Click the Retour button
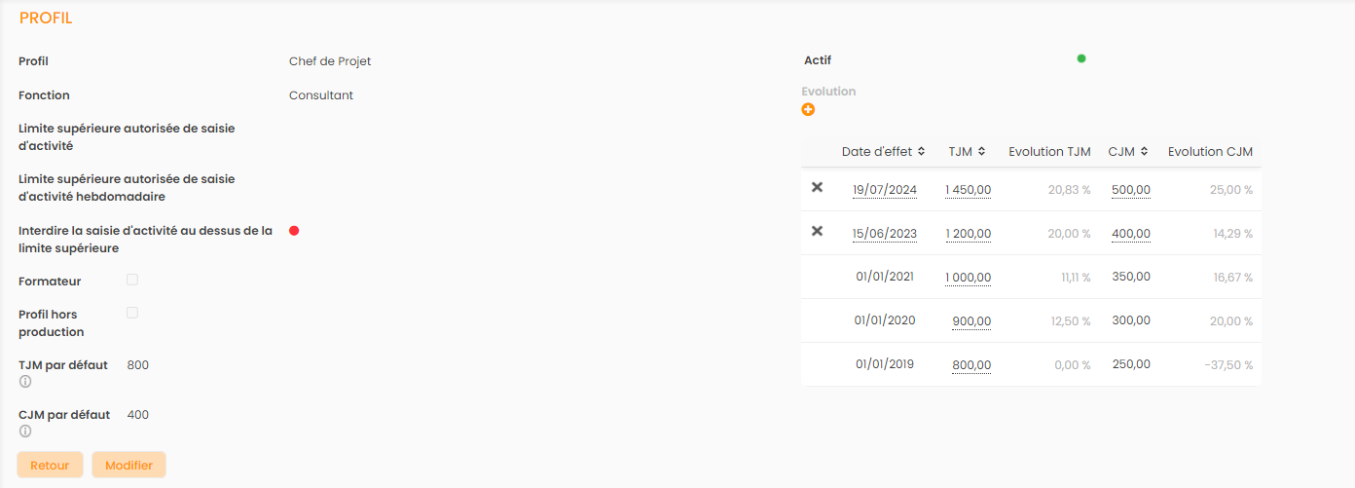The image size is (1355, 488). click(50, 465)
